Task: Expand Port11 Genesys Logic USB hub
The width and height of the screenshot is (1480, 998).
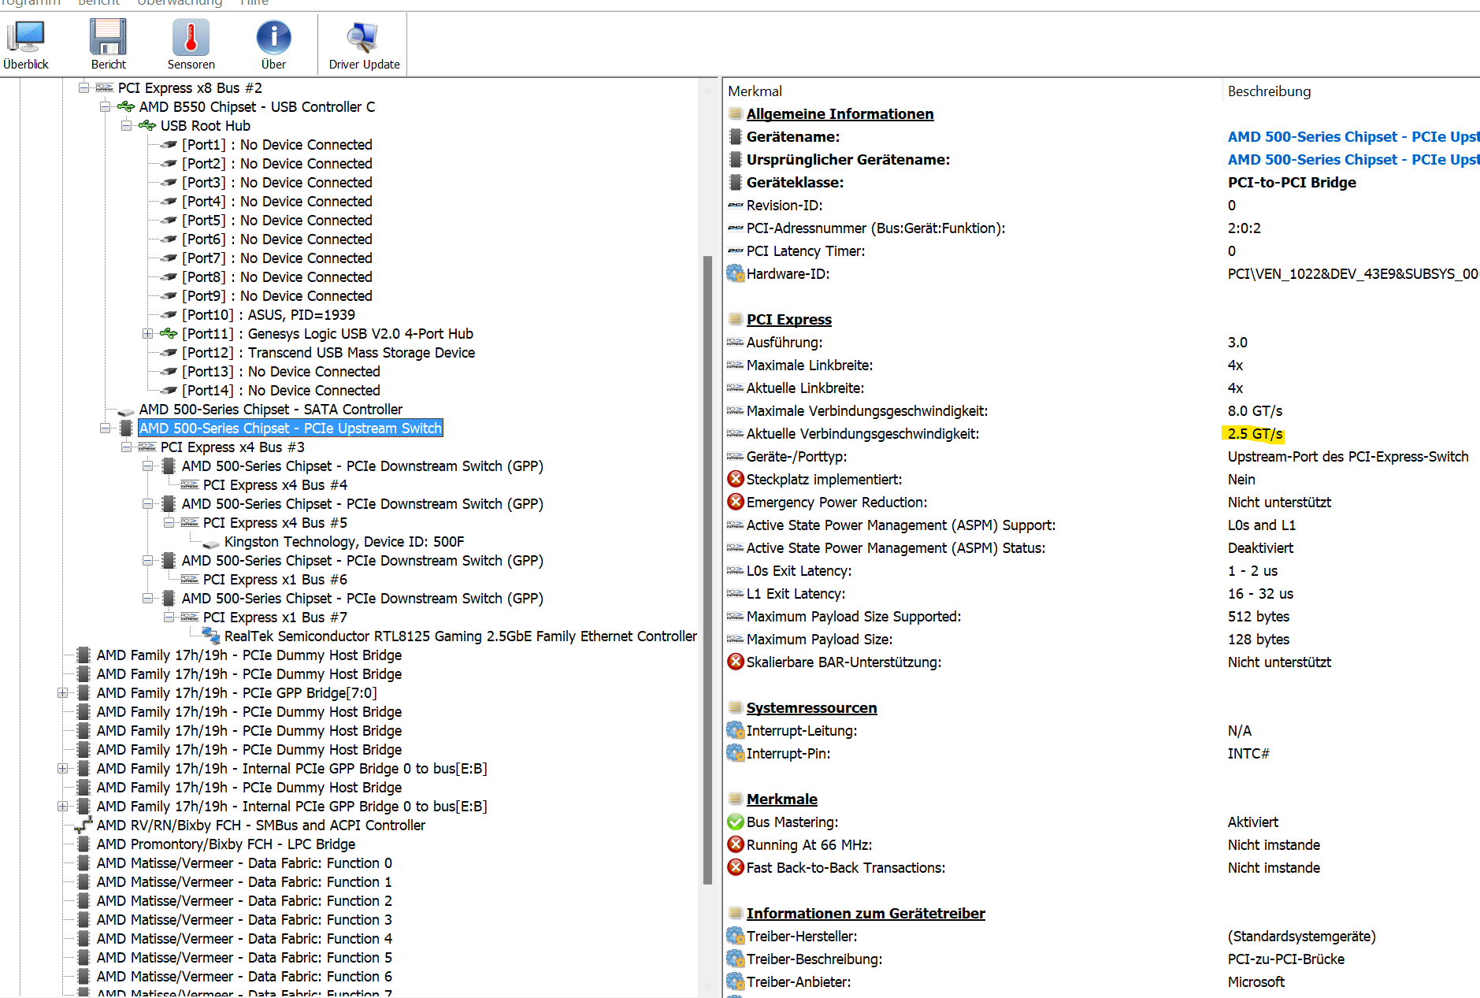Action: pos(147,333)
